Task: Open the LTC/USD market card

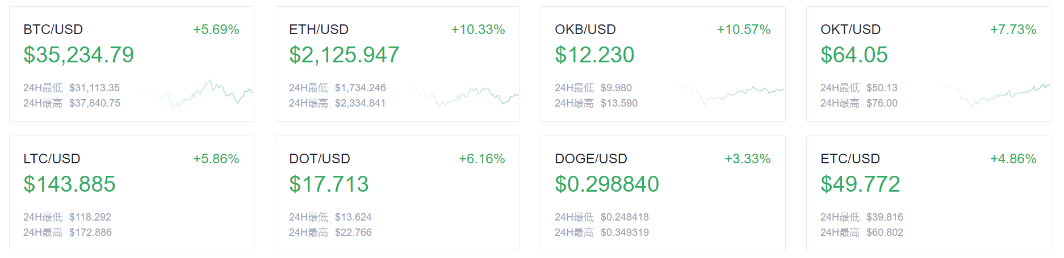Action: click(132, 193)
